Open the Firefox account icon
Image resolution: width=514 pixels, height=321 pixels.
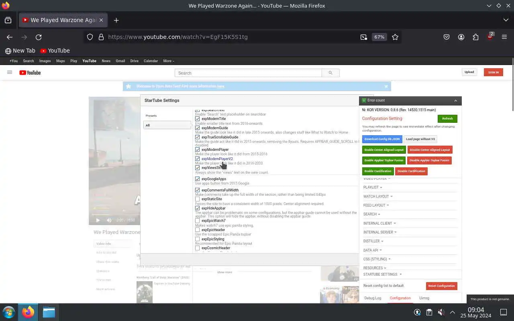[461, 37]
